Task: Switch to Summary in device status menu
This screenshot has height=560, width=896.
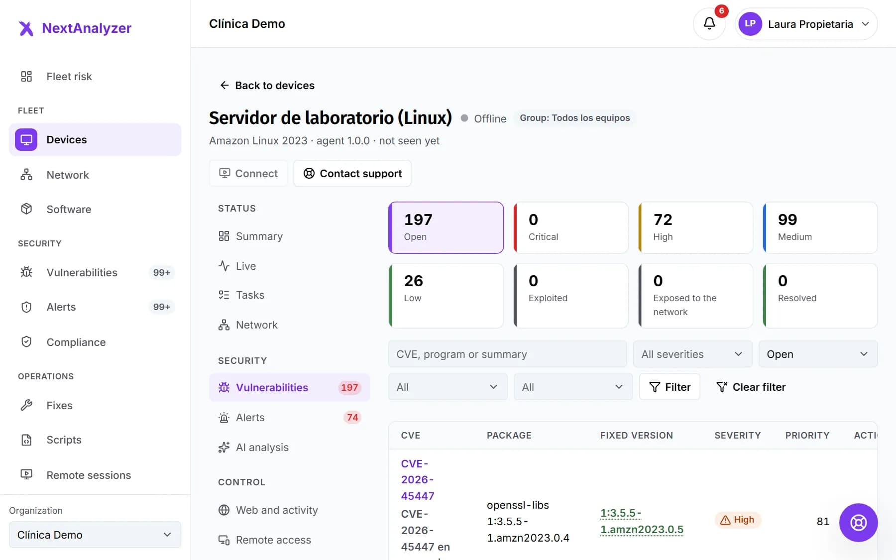Action: click(x=290, y=236)
